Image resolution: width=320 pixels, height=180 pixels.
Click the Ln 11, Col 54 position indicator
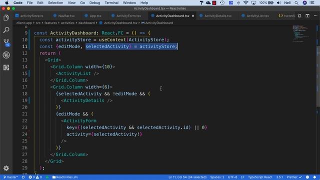tap(187, 177)
